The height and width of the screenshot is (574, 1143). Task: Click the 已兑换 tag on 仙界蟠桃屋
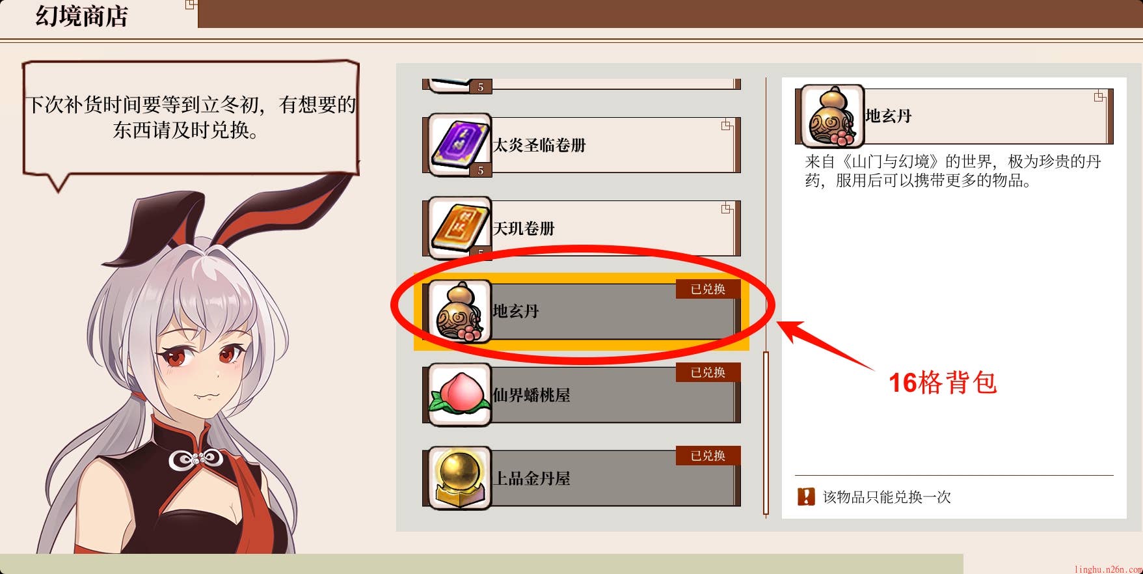(708, 372)
